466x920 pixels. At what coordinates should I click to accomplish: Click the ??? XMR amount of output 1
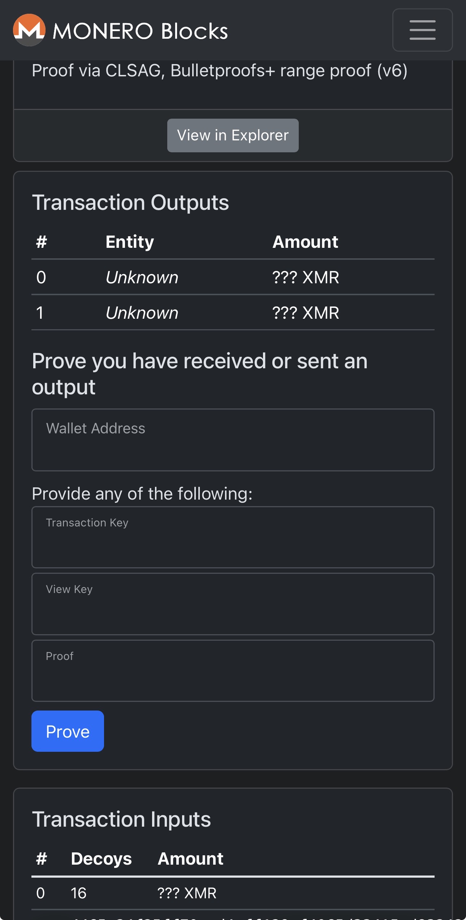[306, 313]
